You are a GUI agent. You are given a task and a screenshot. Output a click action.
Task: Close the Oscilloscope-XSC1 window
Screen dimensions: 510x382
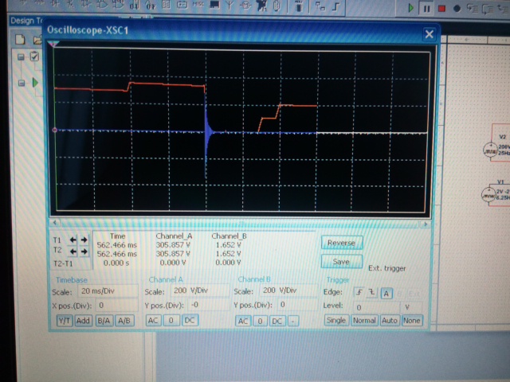429,35
